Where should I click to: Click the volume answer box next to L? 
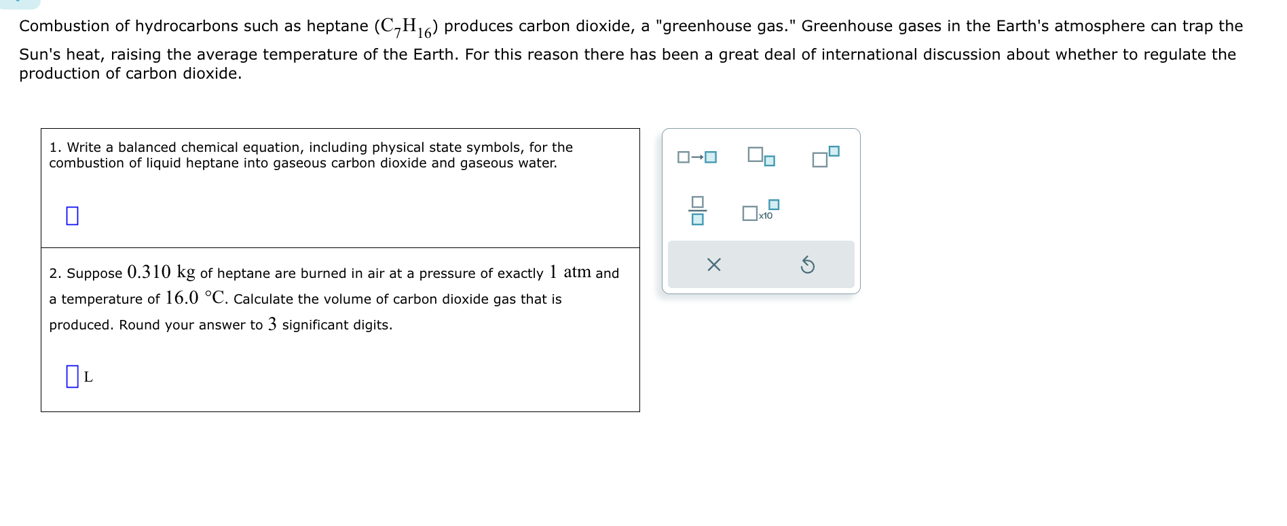pos(72,376)
